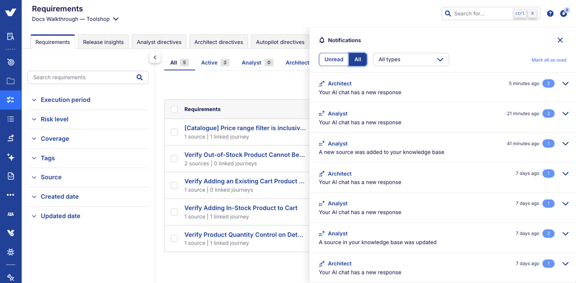Open the help question mark icon
This screenshot has height=283, width=576.
[550, 13]
